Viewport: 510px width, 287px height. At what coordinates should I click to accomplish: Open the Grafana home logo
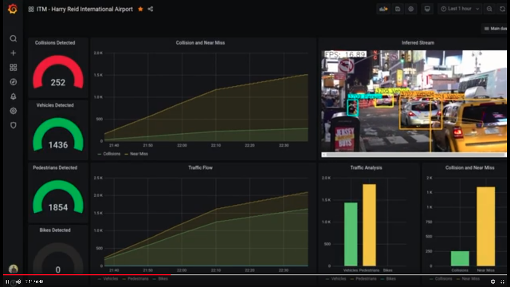tap(13, 9)
